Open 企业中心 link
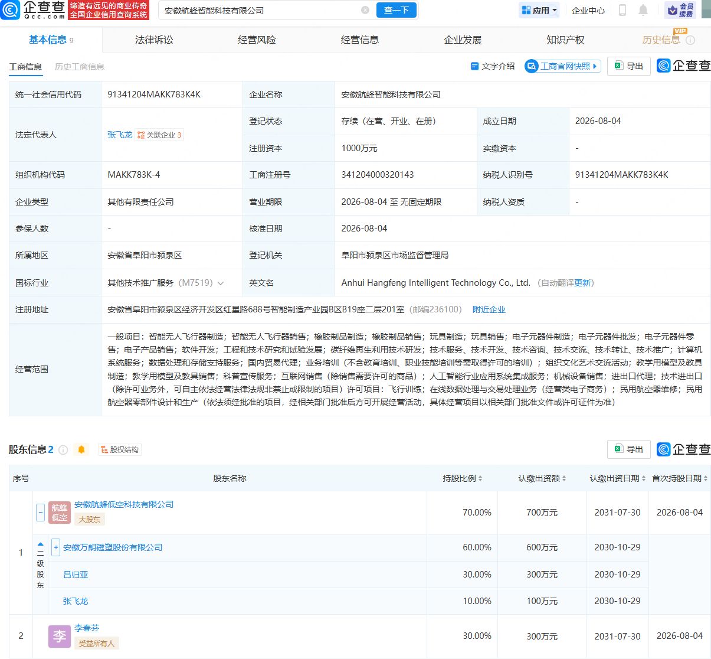Image resolution: width=711 pixels, height=659 pixels. tap(588, 11)
